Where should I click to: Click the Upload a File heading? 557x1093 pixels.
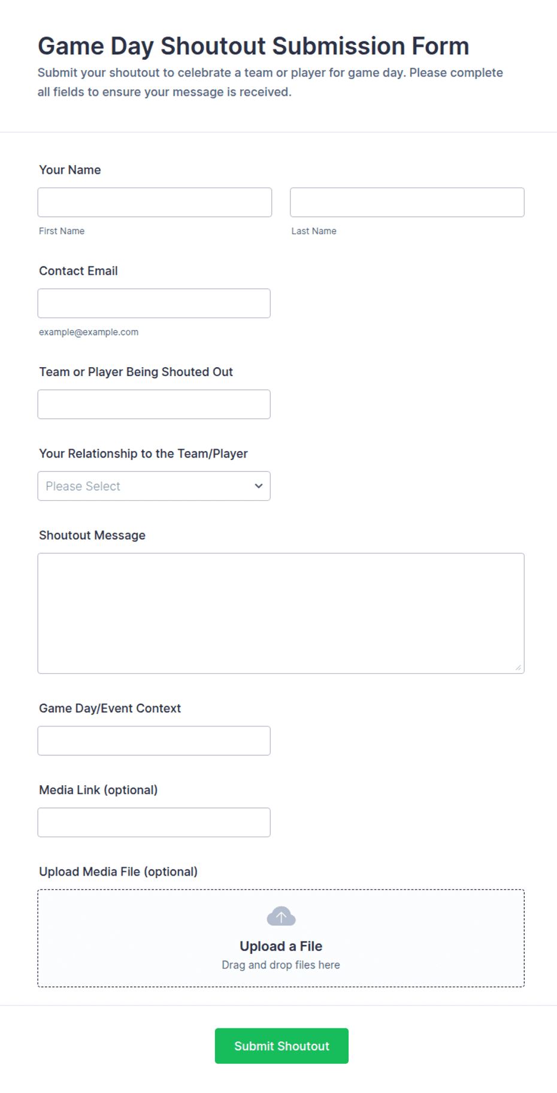pos(281,946)
